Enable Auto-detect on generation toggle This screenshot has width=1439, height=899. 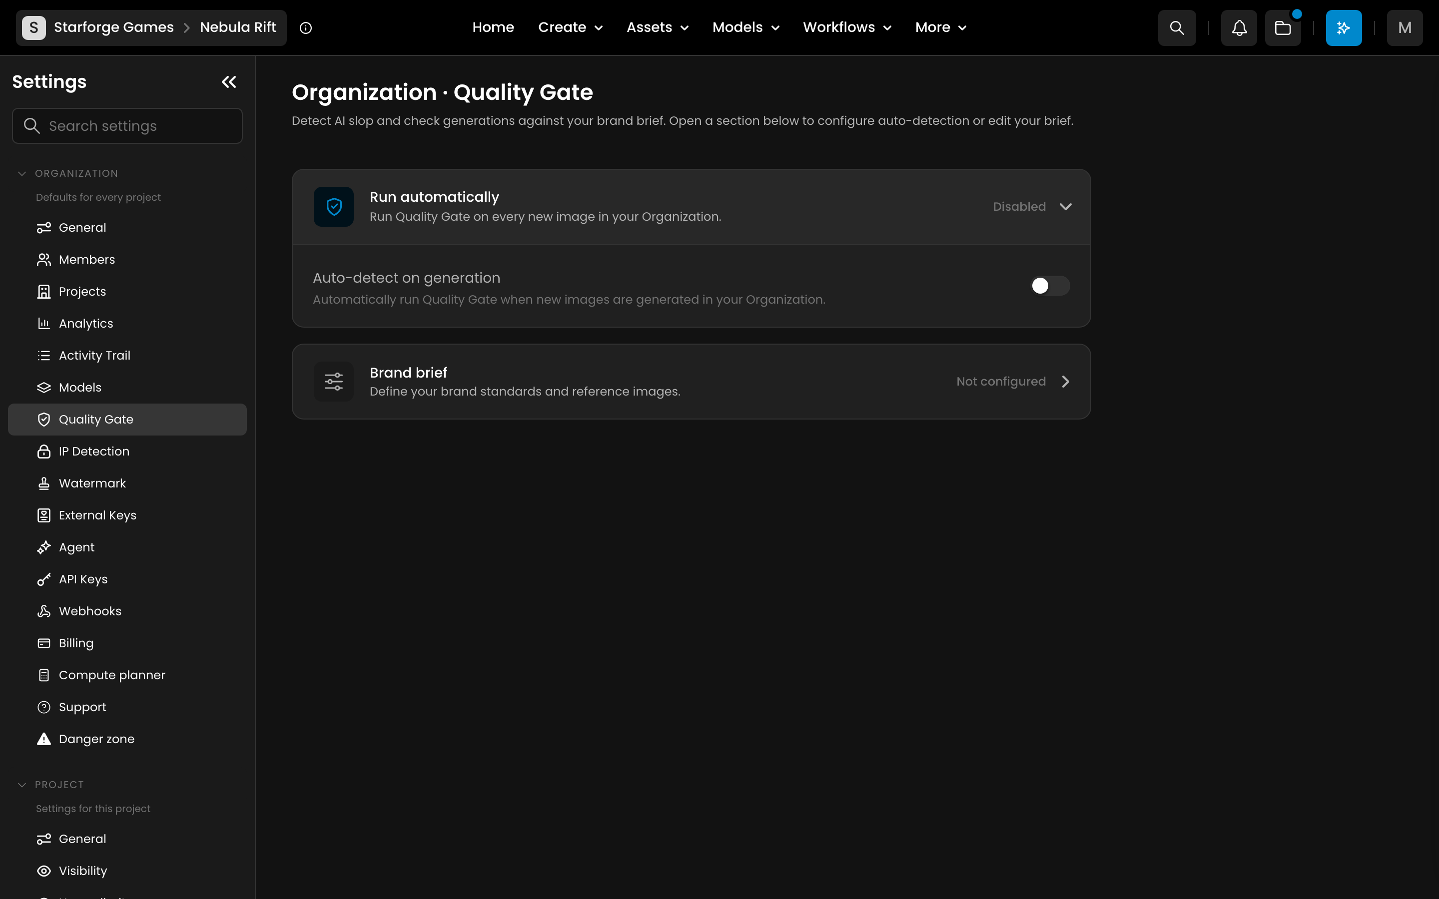(x=1049, y=286)
